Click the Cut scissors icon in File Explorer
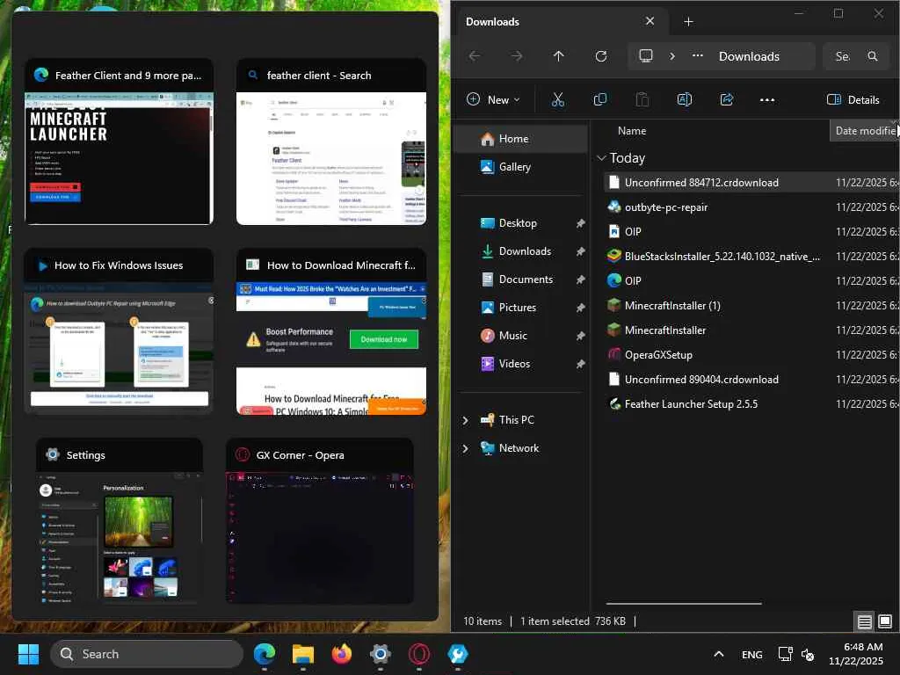This screenshot has height=675, width=900. [x=557, y=99]
